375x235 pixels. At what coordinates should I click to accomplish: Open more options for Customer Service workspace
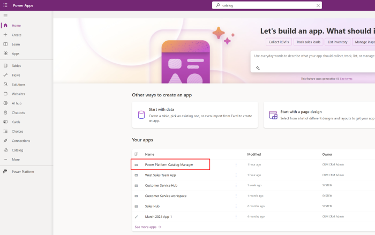[236, 196]
